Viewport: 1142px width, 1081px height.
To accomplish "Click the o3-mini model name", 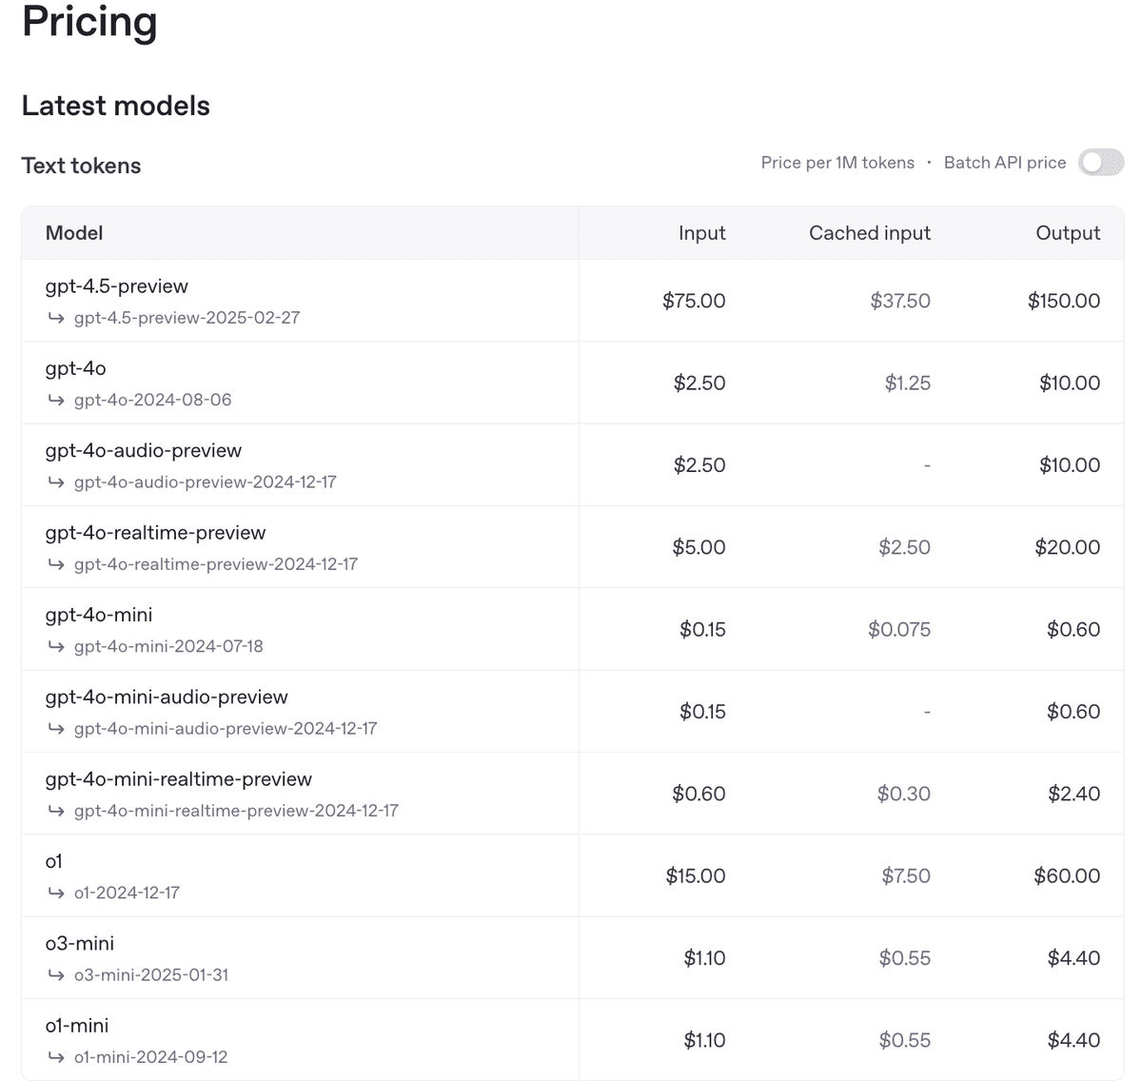I will pos(79,943).
